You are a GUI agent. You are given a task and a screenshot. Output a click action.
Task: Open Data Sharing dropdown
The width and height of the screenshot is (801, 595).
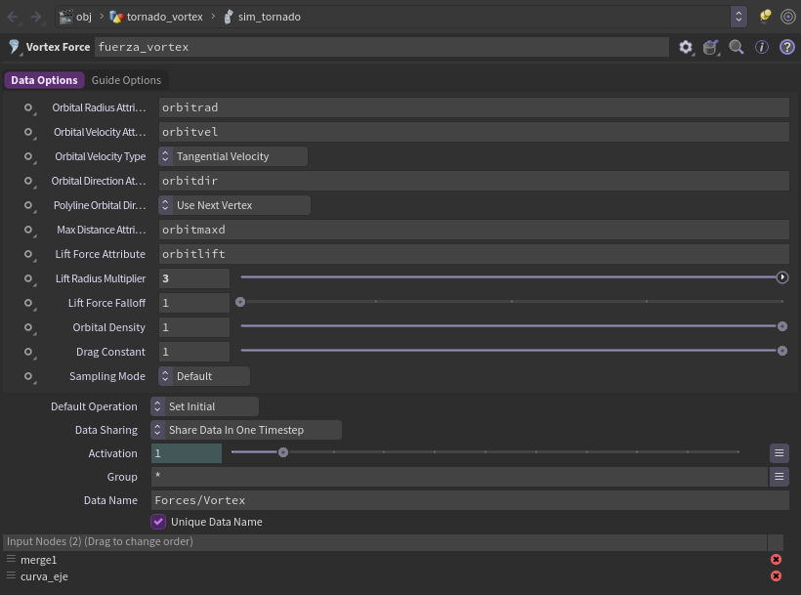coord(246,430)
